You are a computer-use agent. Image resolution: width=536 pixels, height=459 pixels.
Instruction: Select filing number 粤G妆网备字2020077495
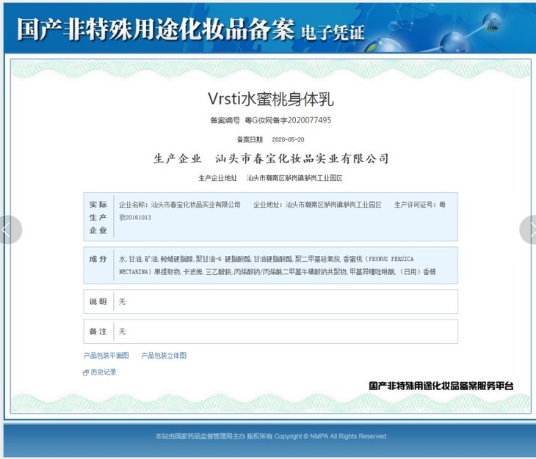pos(288,120)
